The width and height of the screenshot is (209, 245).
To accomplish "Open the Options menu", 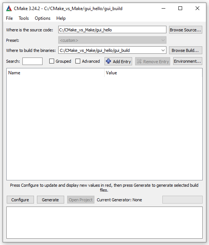I will click(x=43, y=18).
